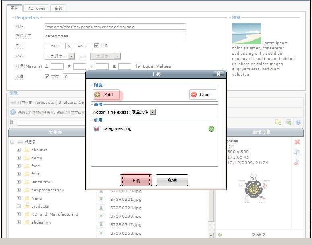This screenshot has height=245, width=312.
Task: Click the image URL input field
Action: click(x=115, y=27)
